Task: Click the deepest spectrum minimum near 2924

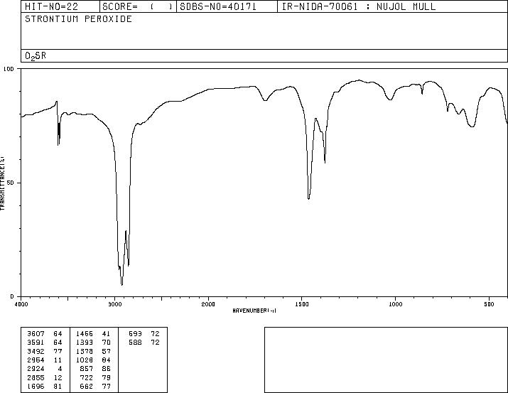Action: pyautogui.click(x=121, y=284)
